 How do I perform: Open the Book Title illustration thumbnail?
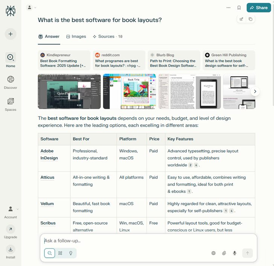tap(129, 91)
